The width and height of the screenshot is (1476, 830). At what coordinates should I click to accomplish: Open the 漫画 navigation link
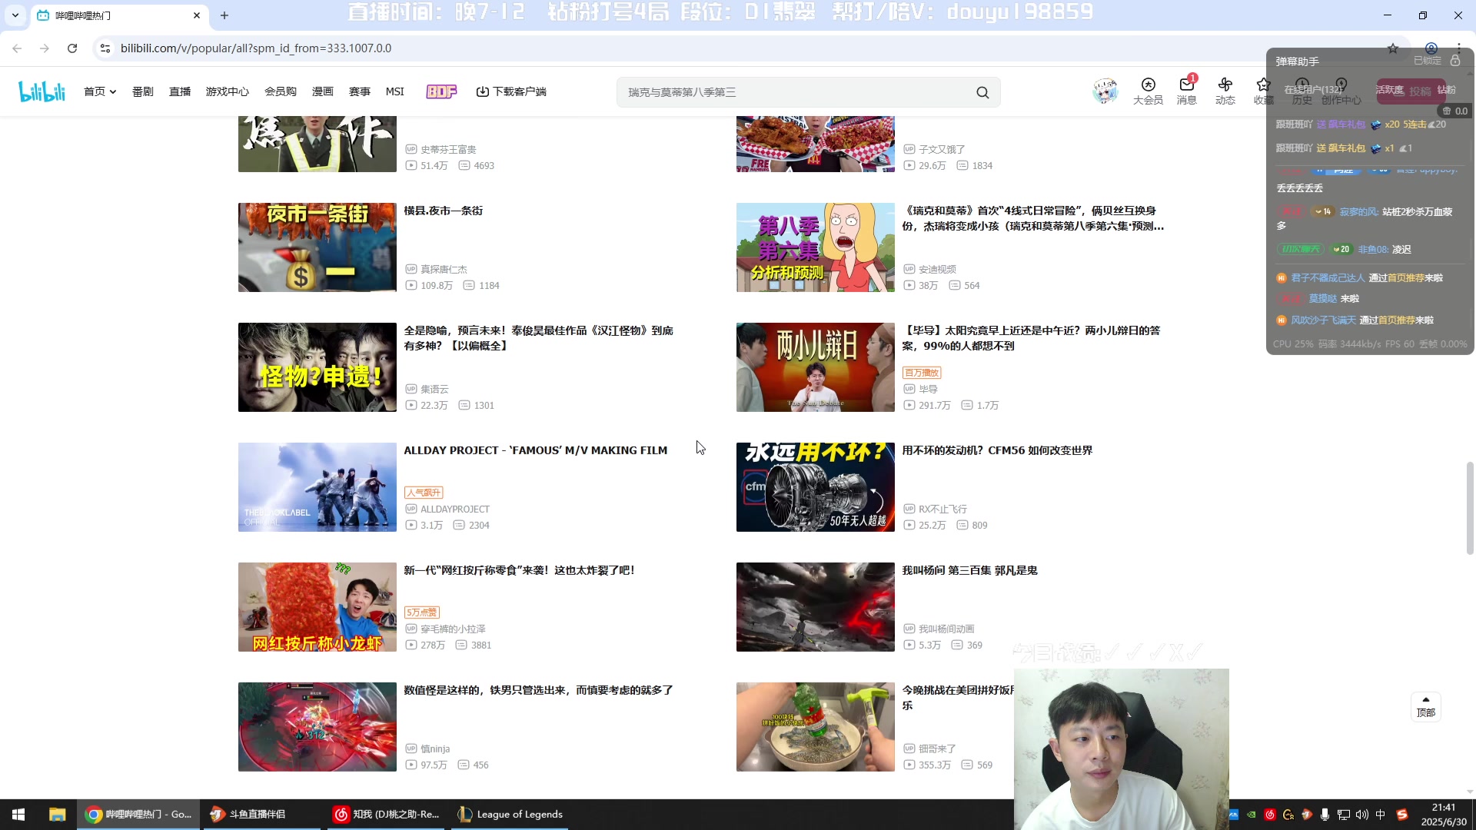322,91
